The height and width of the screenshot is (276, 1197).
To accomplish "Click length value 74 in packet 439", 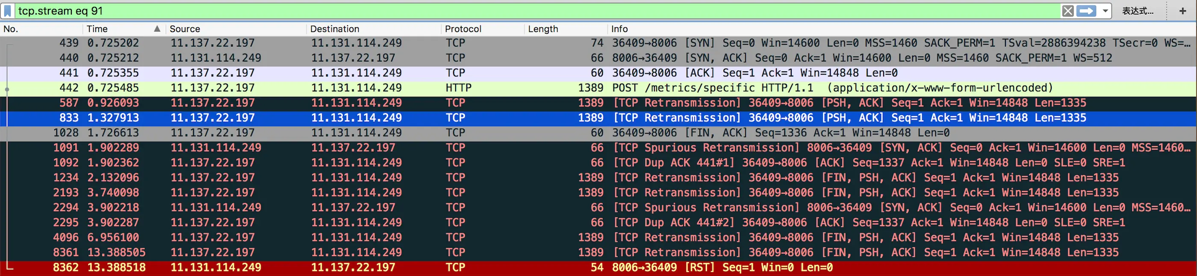I will (x=597, y=43).
